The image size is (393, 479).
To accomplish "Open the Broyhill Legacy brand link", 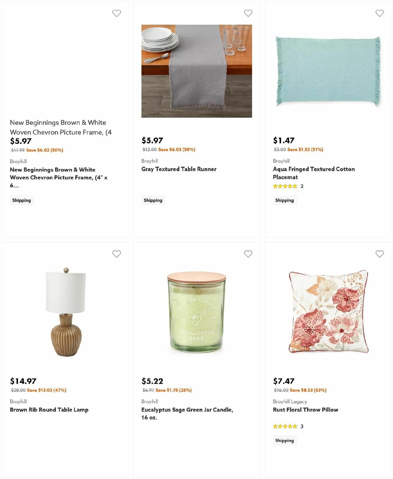I will pyautogui.click(x=290, y=401).
